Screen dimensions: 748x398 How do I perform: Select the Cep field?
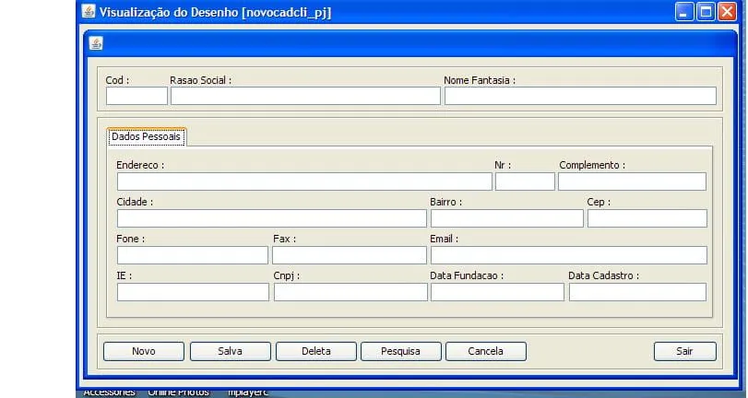click(x=647, y=218)
